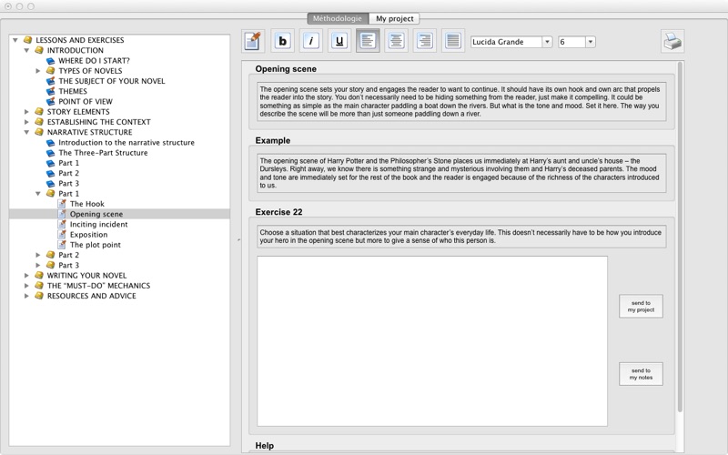
Task: Collapse the NARRATIVE STRUCTURE folder
Action: (x=26, y=132)
